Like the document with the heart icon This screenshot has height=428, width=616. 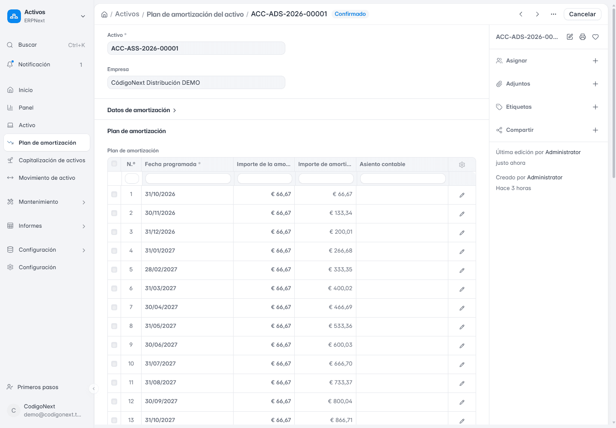(x=595, y=37)
